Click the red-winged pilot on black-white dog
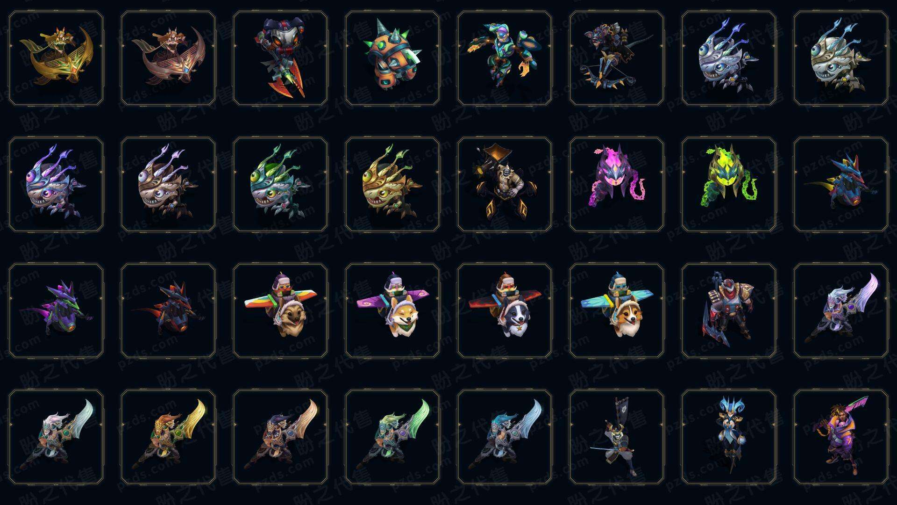Viewport: 897px width, 505px height. tap(505, 310)
